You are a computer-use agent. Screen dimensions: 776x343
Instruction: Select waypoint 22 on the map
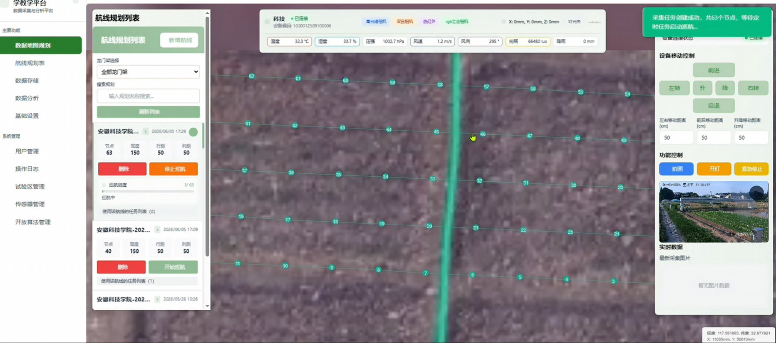point(523,230)
